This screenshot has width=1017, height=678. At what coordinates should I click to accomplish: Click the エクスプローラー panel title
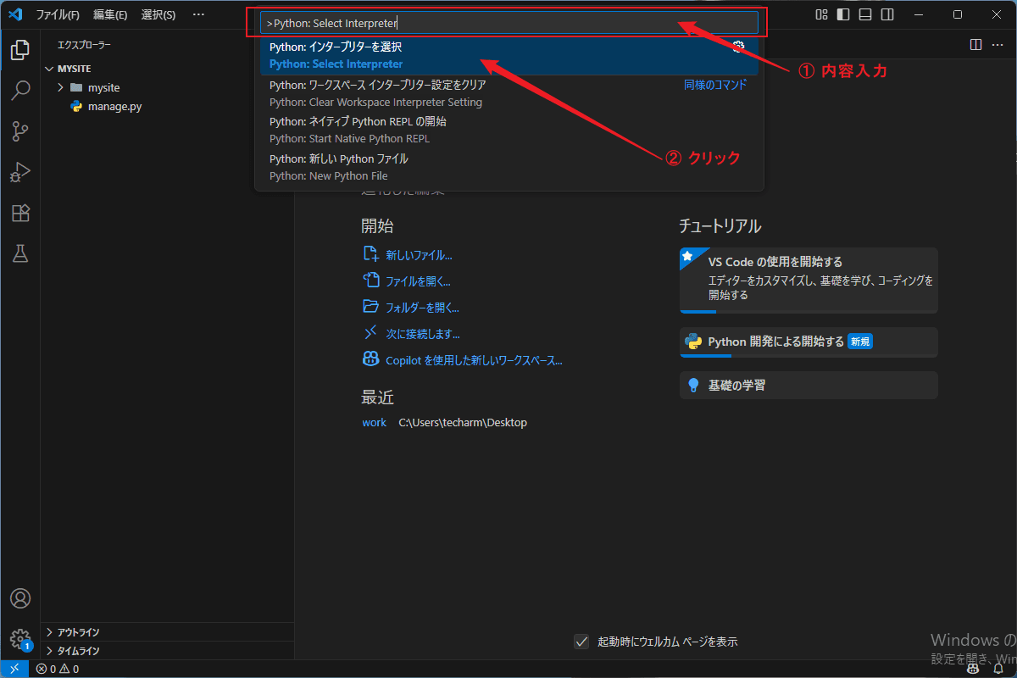tap(84, 45)
